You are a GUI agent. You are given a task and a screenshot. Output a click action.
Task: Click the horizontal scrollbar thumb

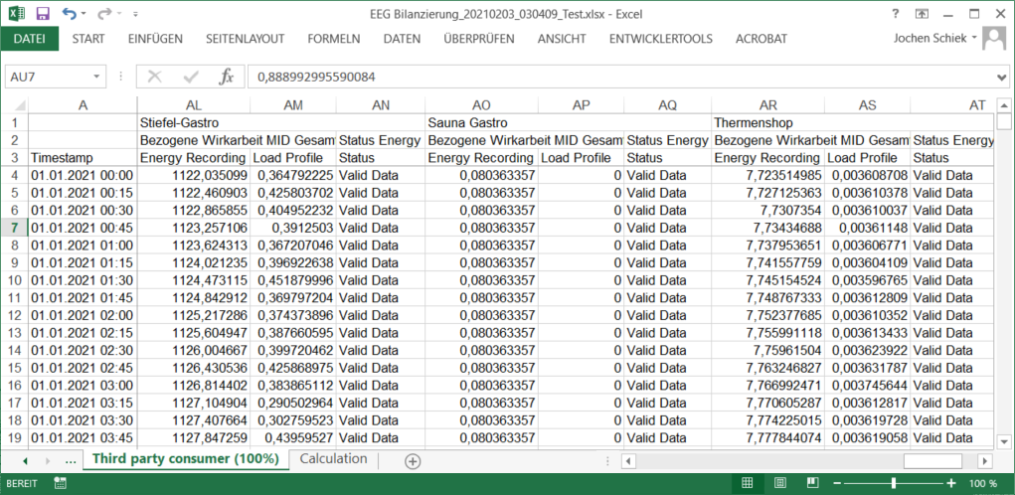click(932, 460)
